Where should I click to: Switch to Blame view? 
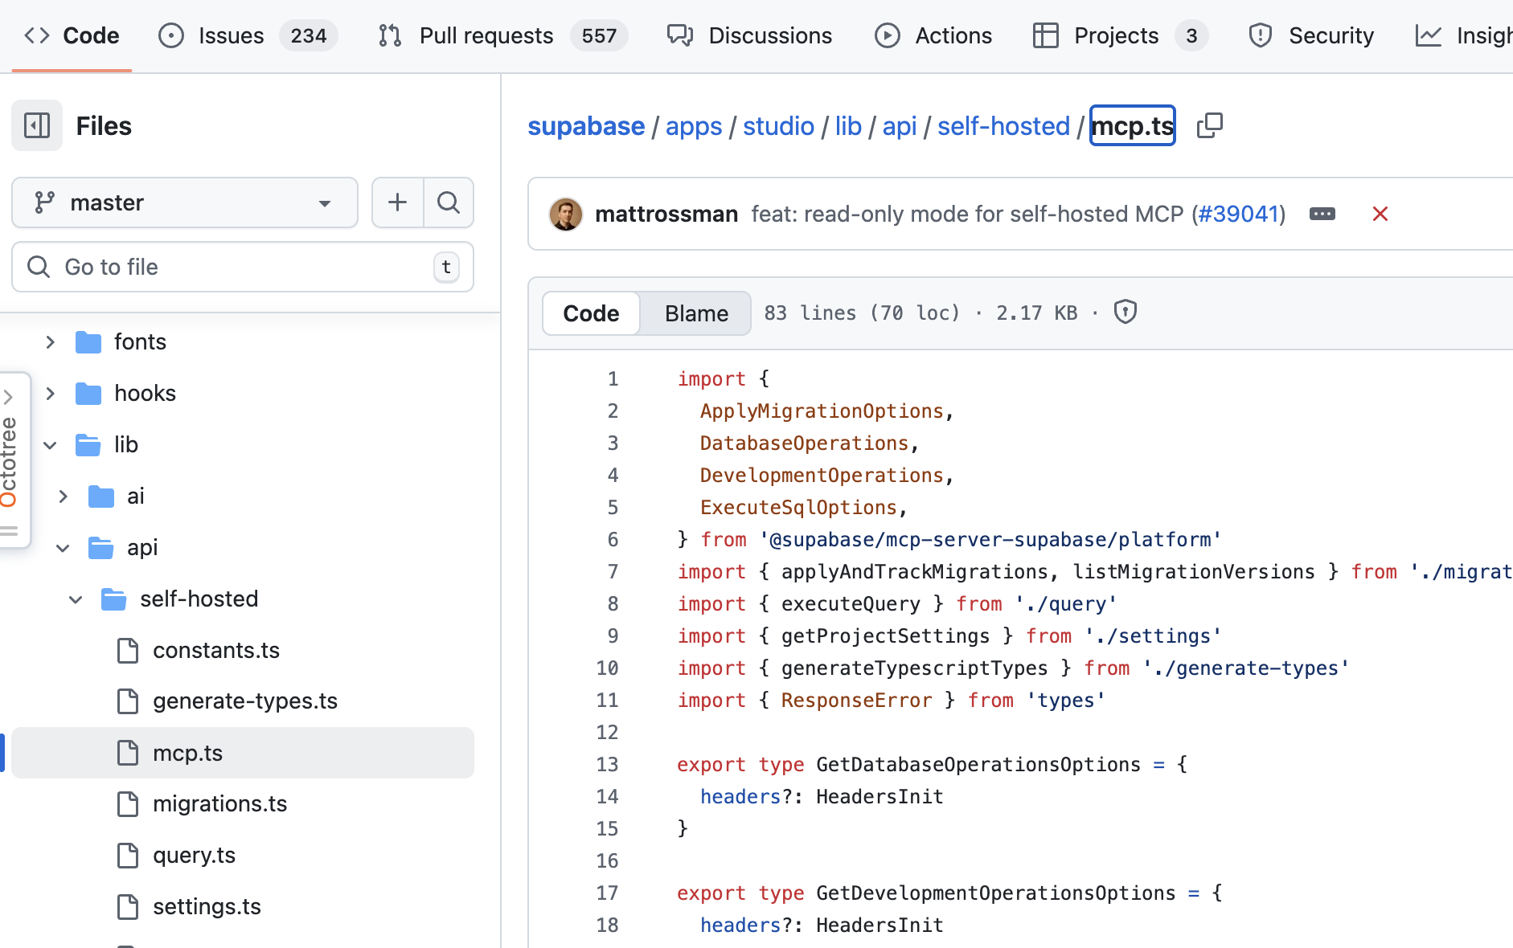pos(696,313)
